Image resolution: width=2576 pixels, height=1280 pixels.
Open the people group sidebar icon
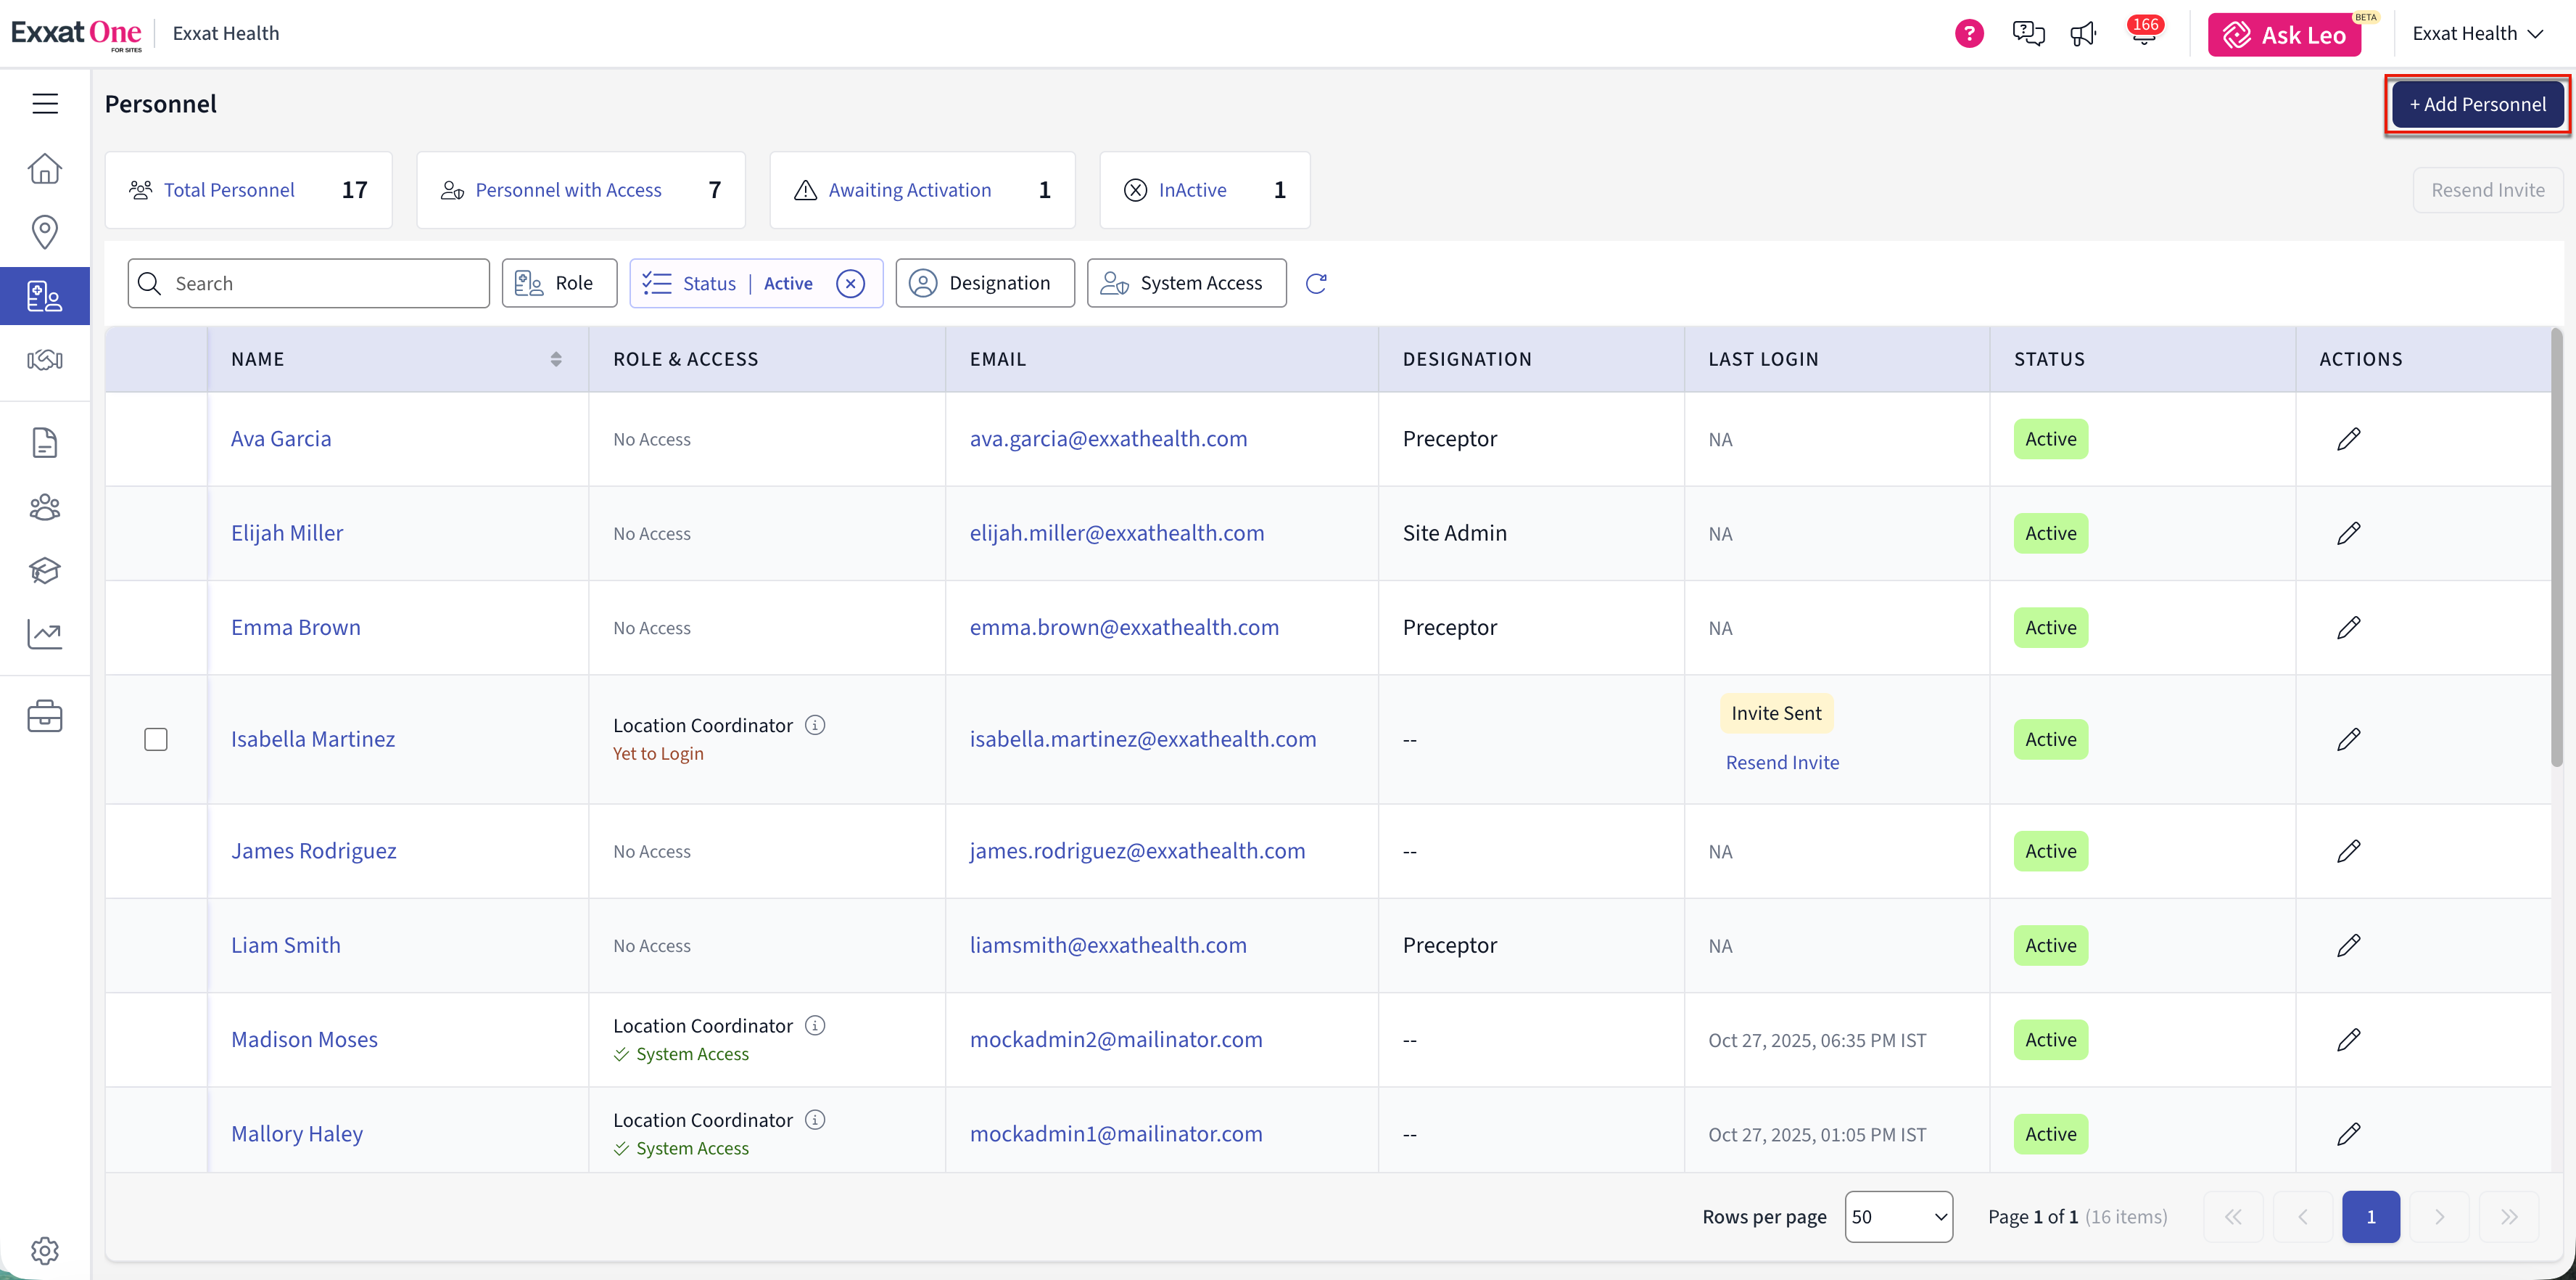[45, 507]
